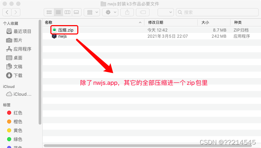Viewport: 261px width, 148px height.
Task: Open 应用程序 in the sidebar
Action: 22,49
